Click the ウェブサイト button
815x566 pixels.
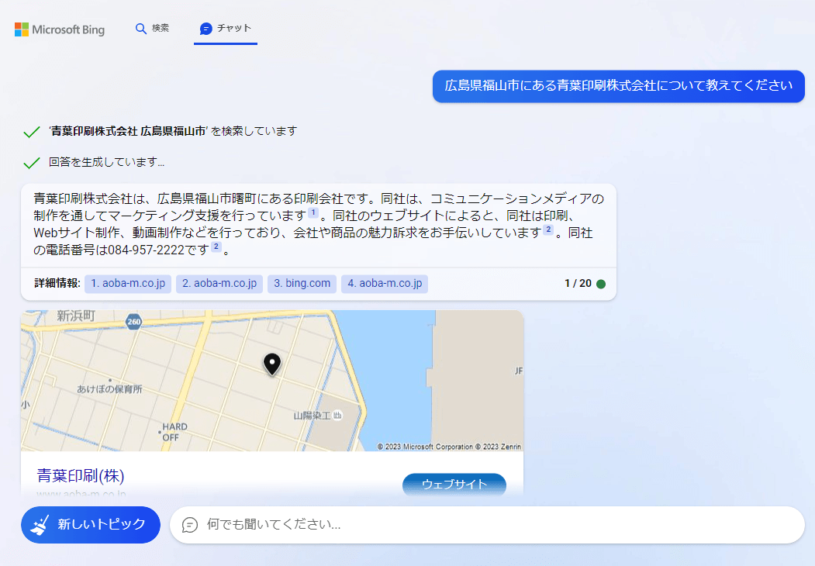454,485
